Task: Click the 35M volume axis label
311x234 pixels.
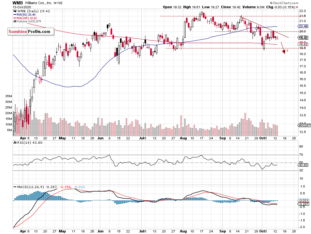Action: tap(8, 96)
